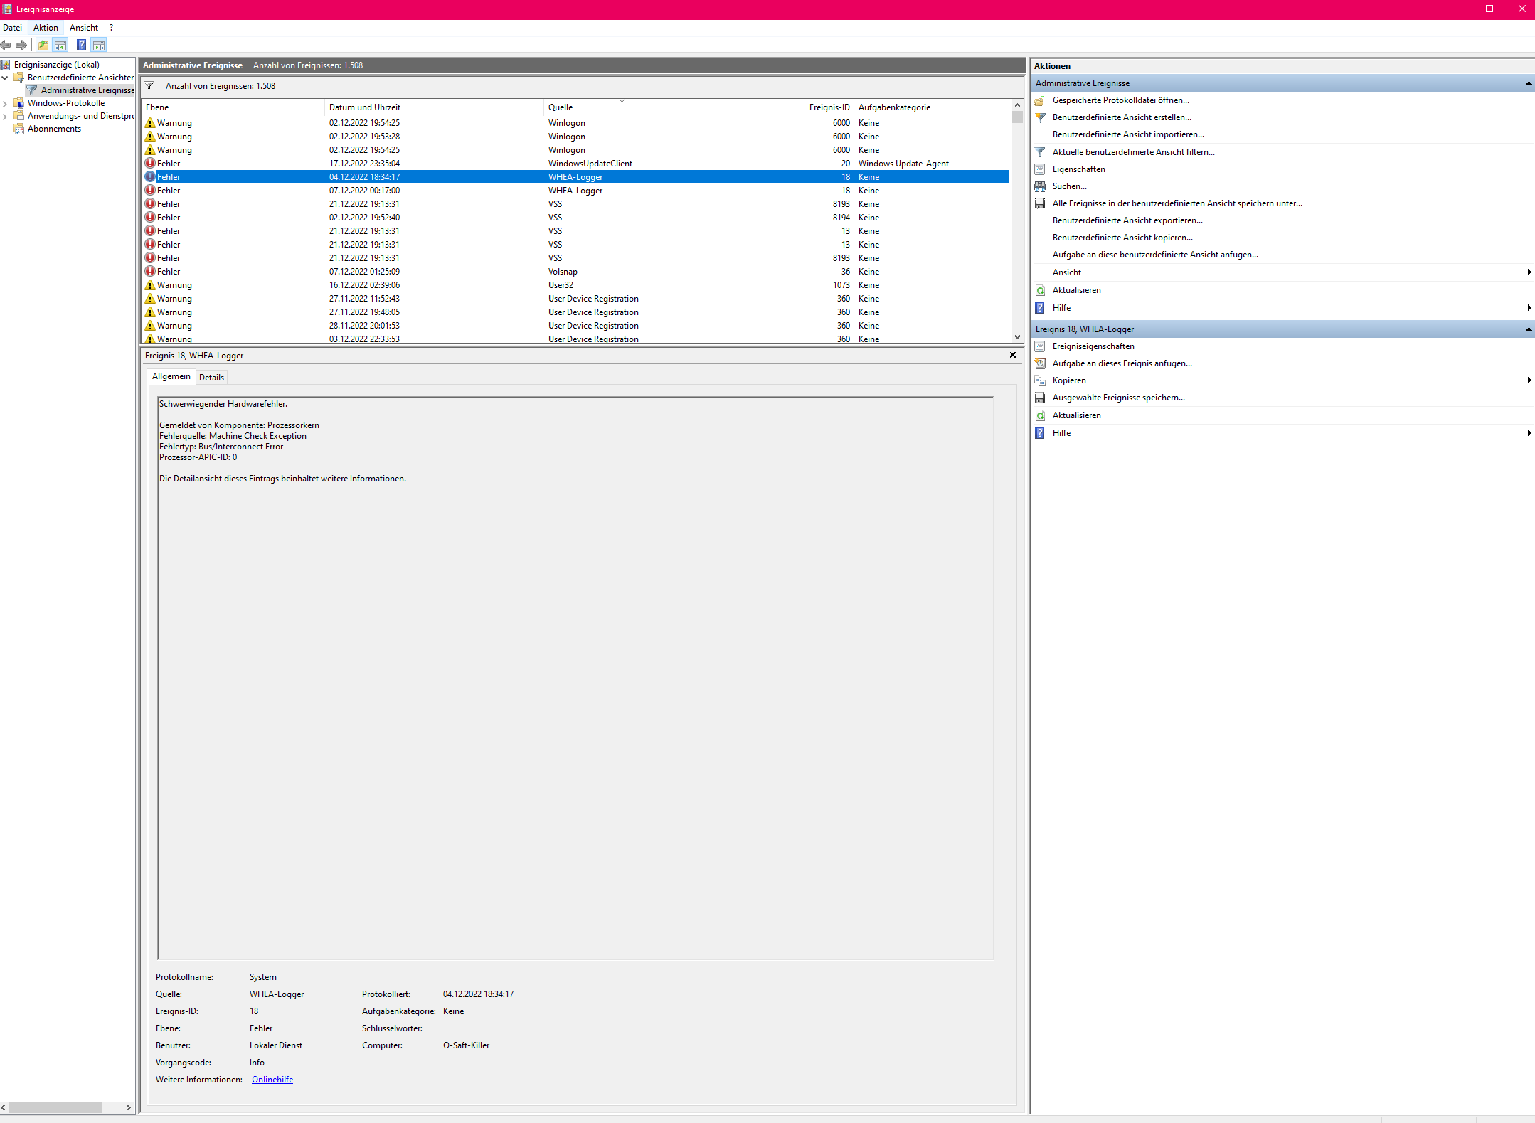1535x1123 pixels.
Task: Open the lower Hilfe submenu arrow
Action: [x=1529, y=433]
